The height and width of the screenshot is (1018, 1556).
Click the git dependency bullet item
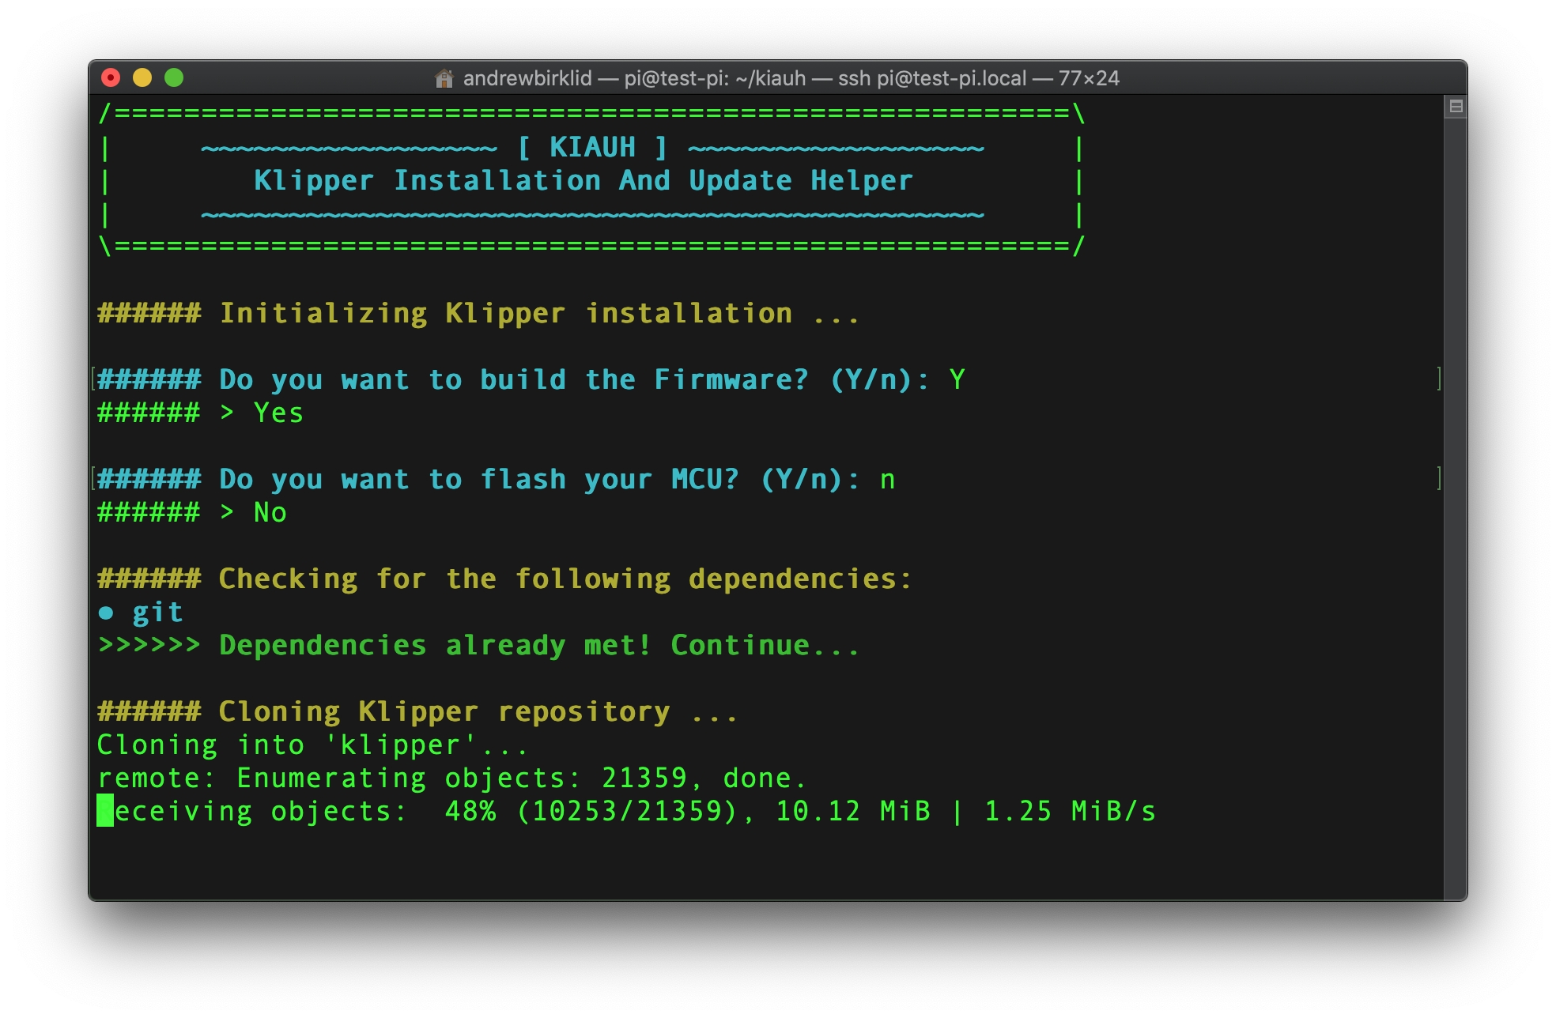click(x=141, y=613)
